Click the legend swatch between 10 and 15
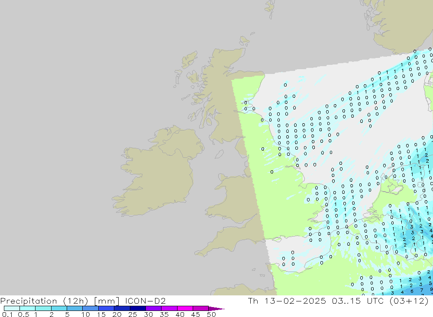The width and height of the screenshot is (433, 317). [90, 308]
